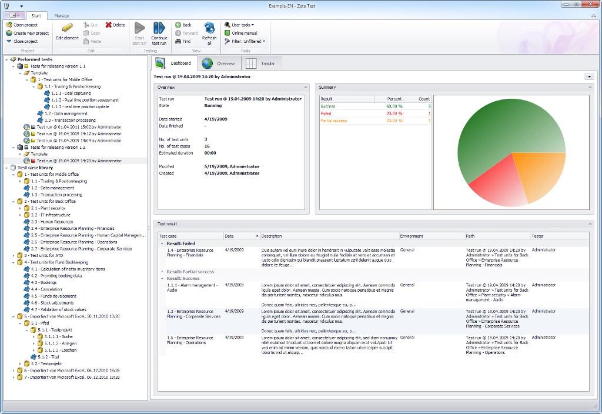Collapse the Overview panel
Viewport: 602px width, 414px height.
pos(306,88)
